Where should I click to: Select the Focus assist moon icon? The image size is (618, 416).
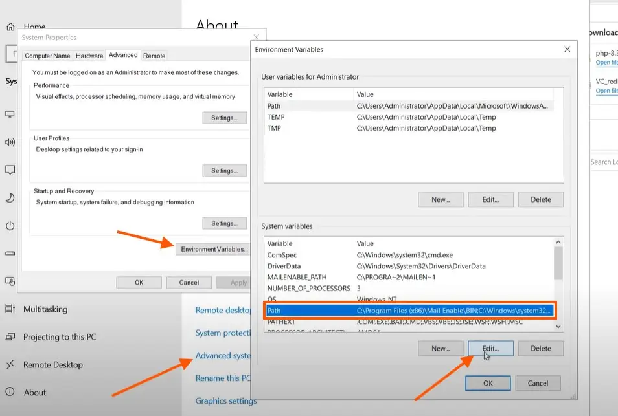10,197
